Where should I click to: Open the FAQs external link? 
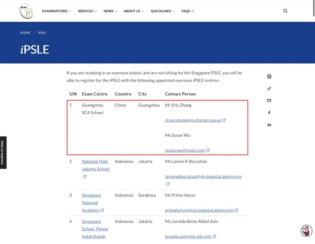(188, 11)
